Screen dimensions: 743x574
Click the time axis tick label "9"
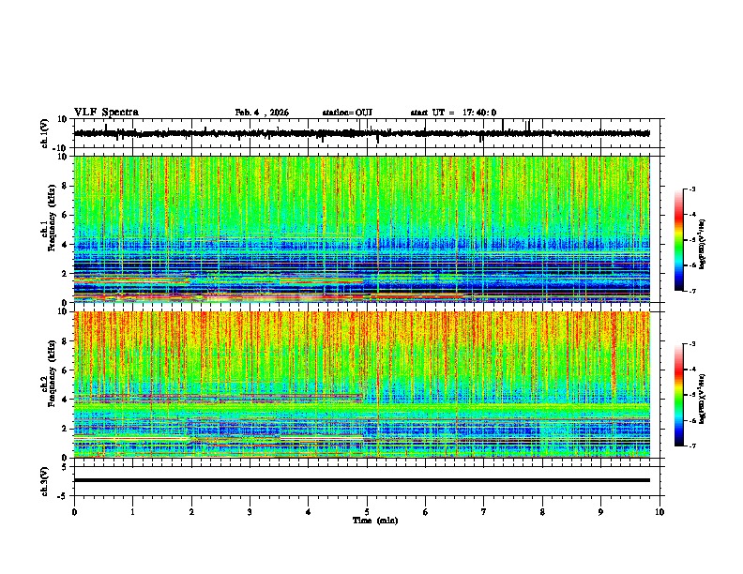click(x=600, y=512)
